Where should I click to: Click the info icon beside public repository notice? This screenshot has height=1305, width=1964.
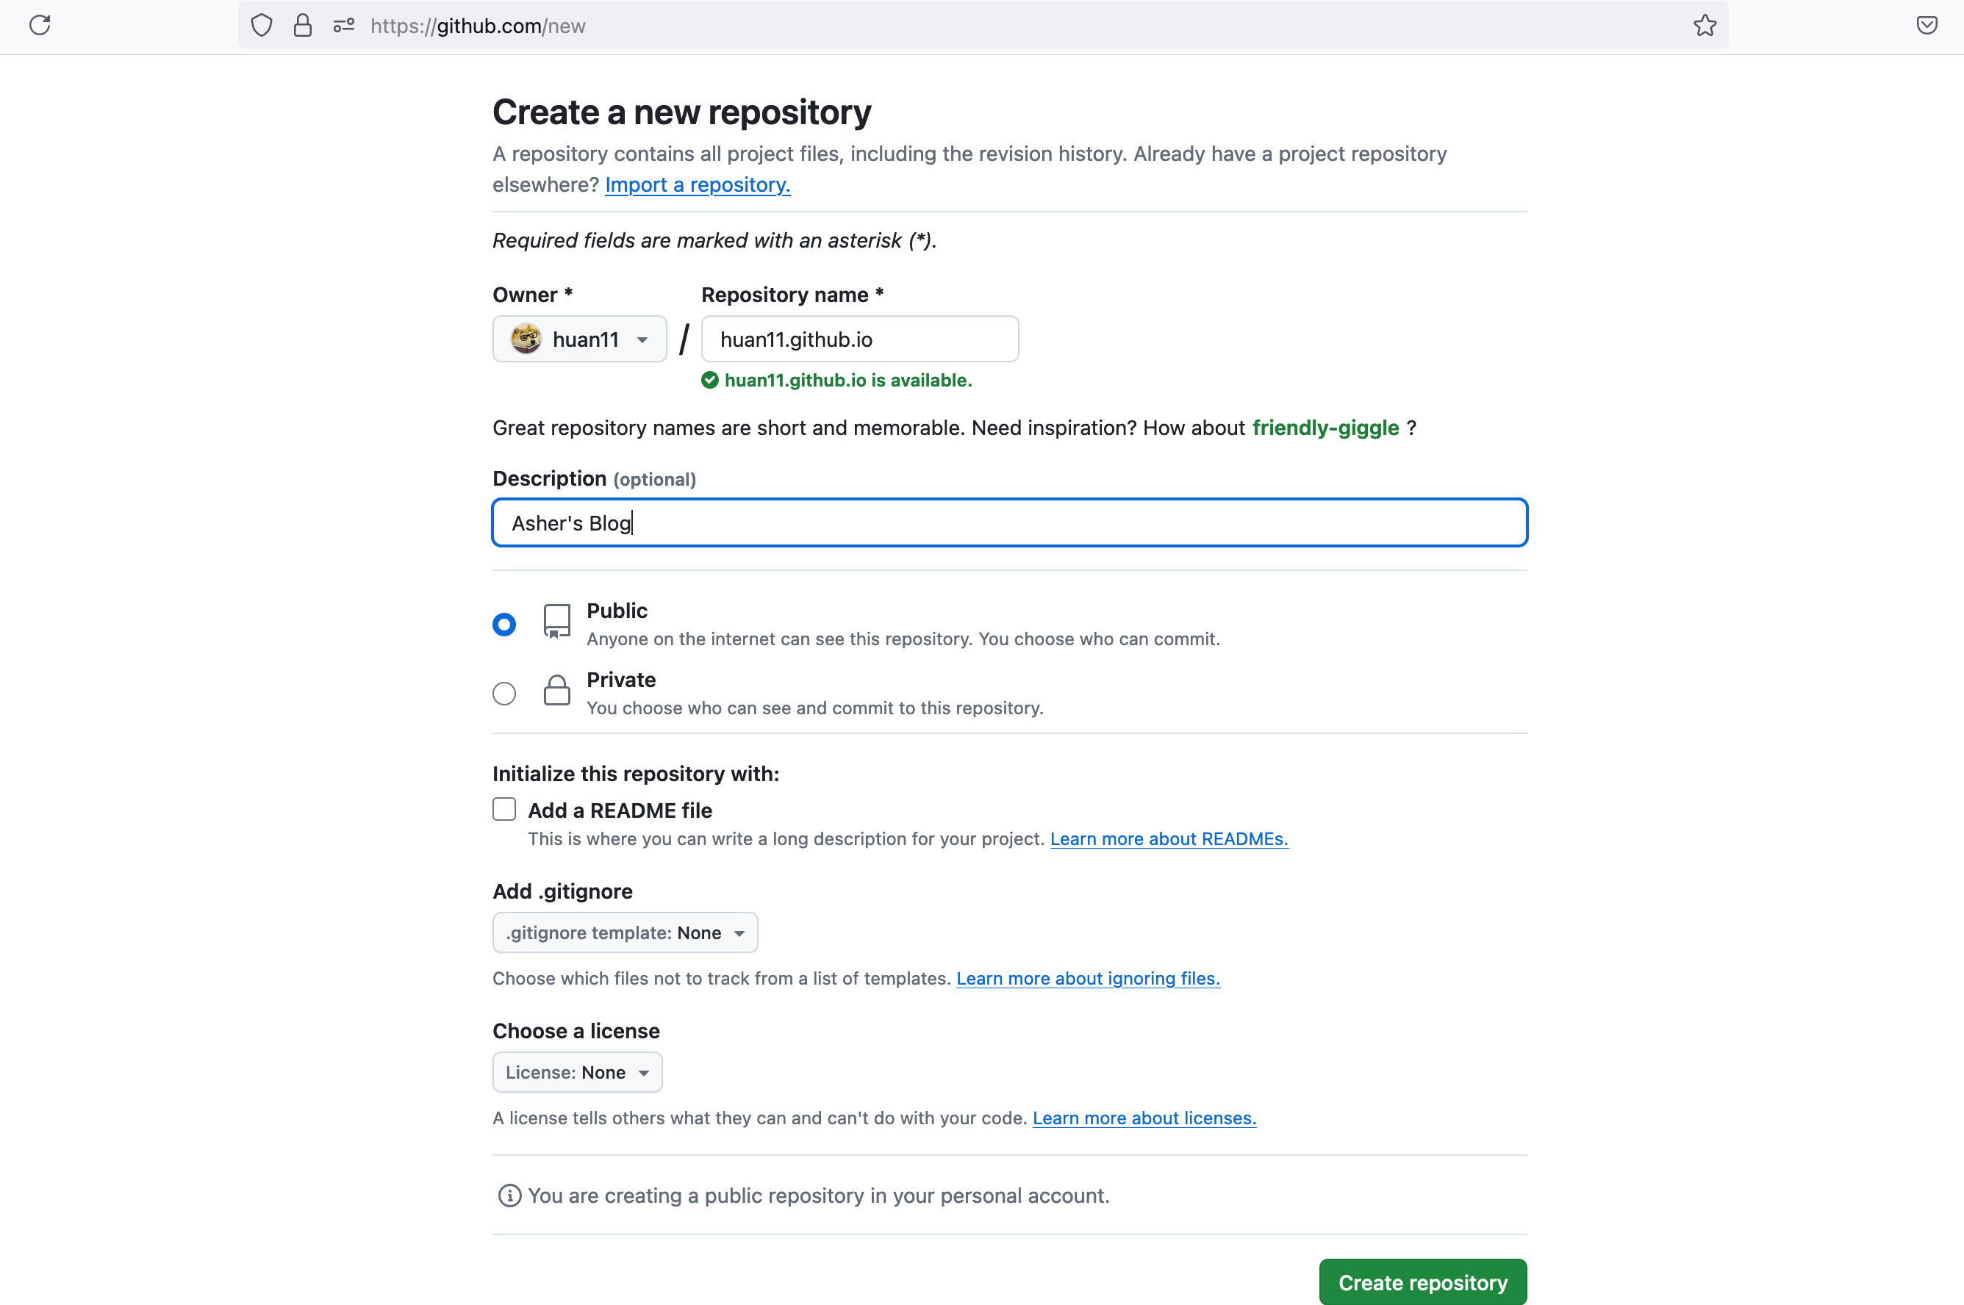coord(509,1196)
